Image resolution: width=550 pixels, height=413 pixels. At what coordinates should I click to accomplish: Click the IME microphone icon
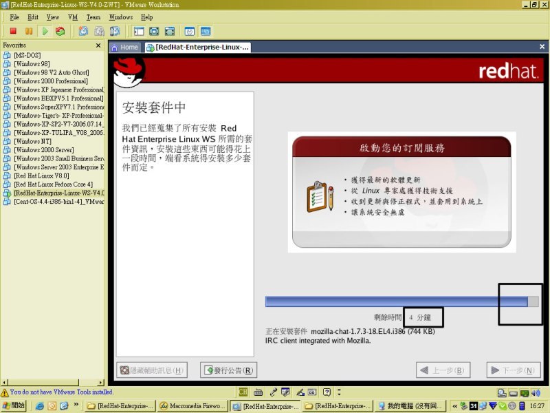273,392
